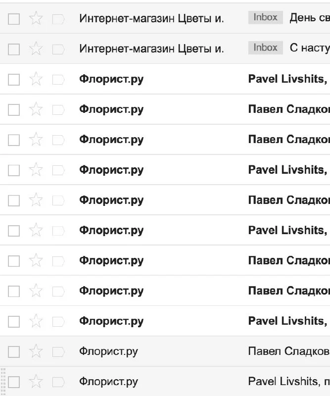Grab the drag handle on the bottom row
This screenshot has height=396, width=330.
pyautogui.click(x=3, y=381)
